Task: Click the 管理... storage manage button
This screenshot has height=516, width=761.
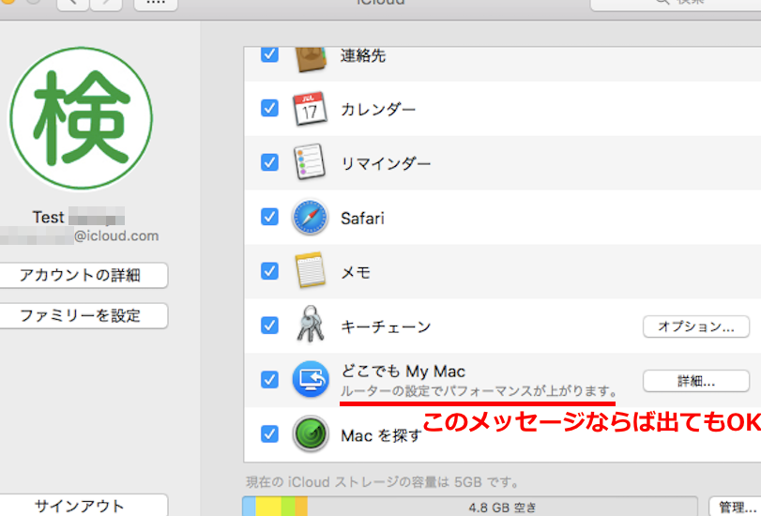Action: 735,507
